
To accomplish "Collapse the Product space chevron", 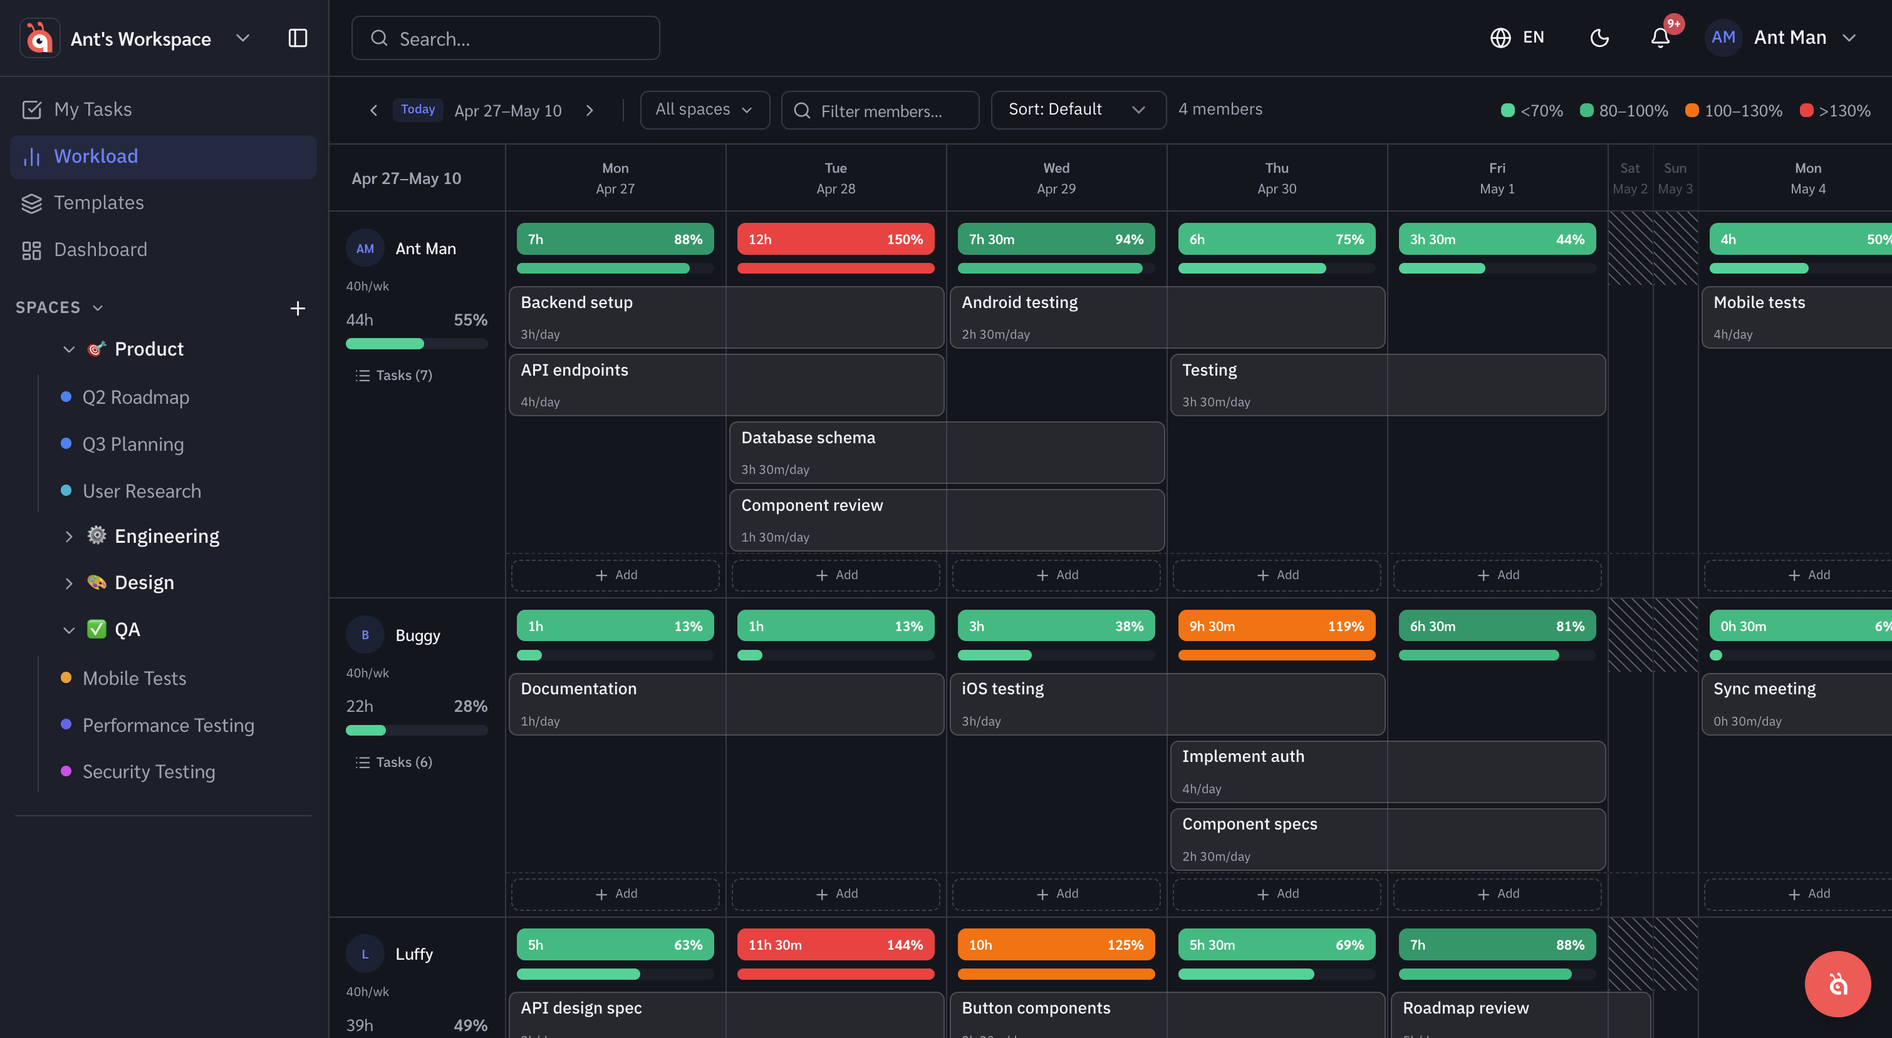I will (x=69, y=349).
